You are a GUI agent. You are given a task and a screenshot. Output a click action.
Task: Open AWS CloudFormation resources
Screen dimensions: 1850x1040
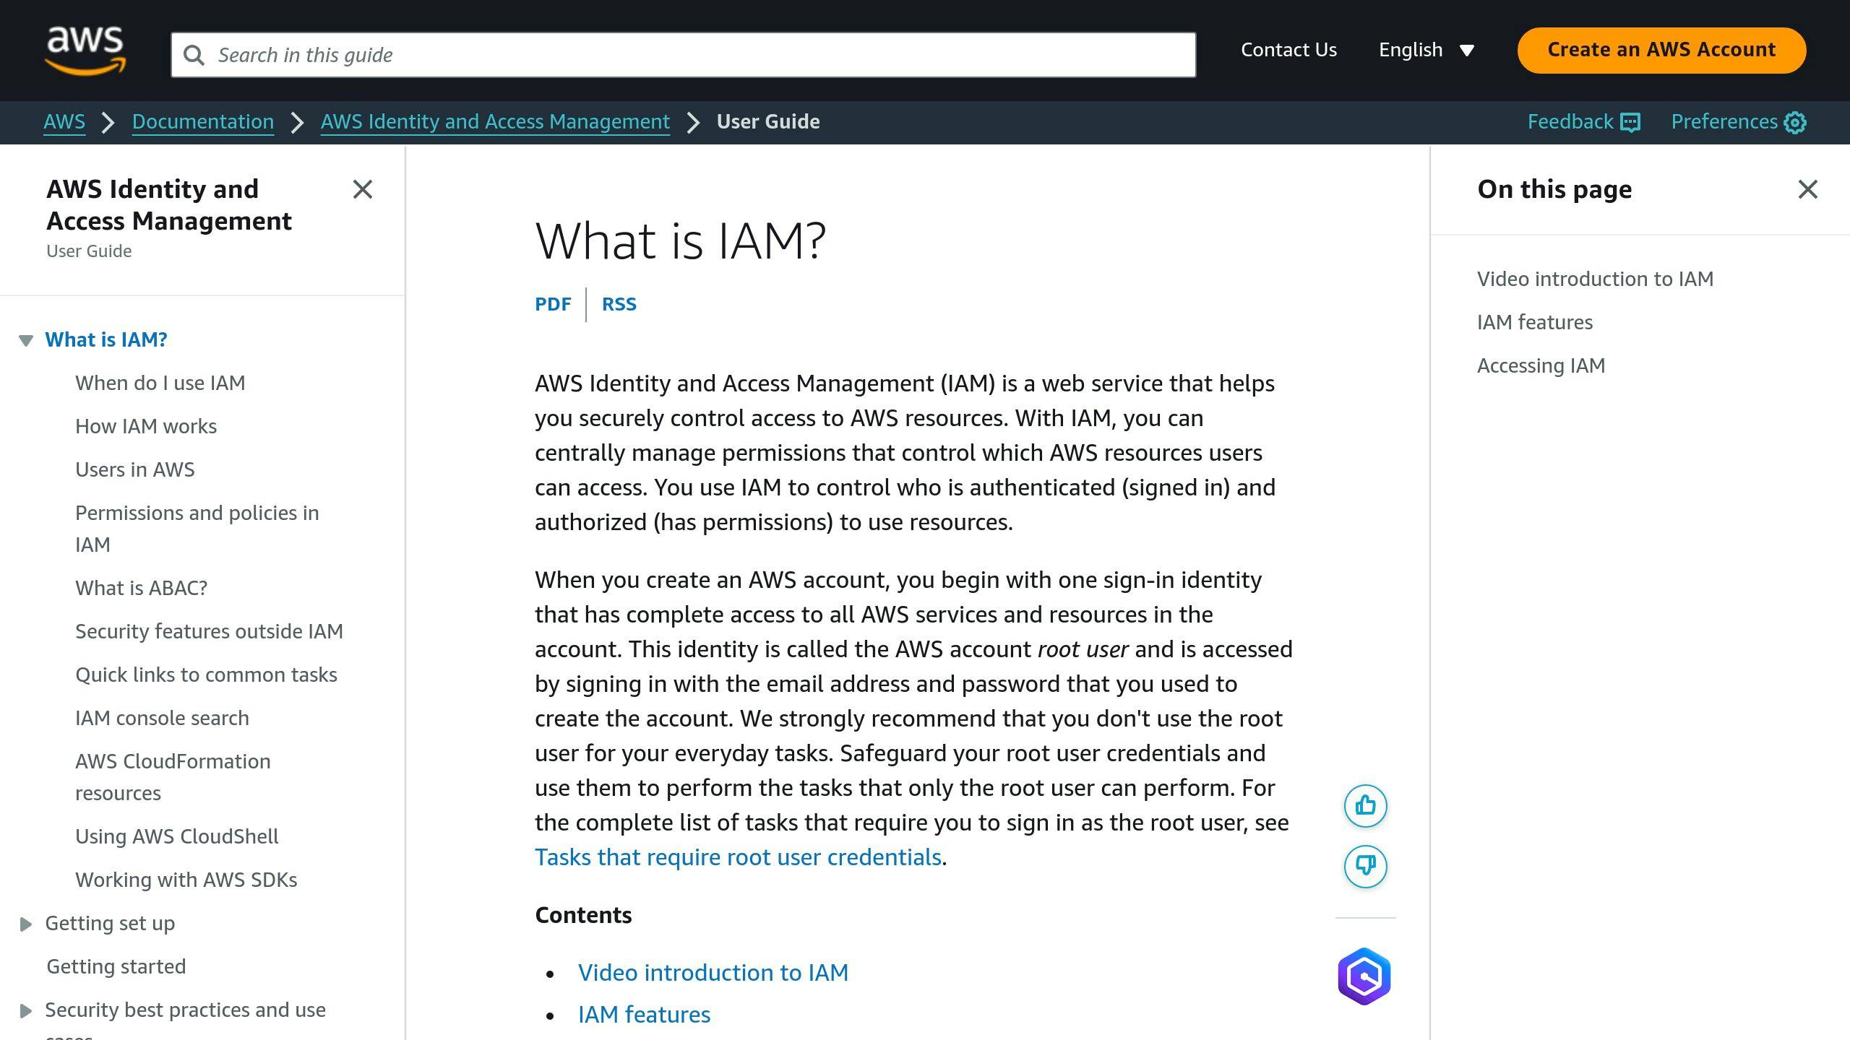tap(173, 777)
